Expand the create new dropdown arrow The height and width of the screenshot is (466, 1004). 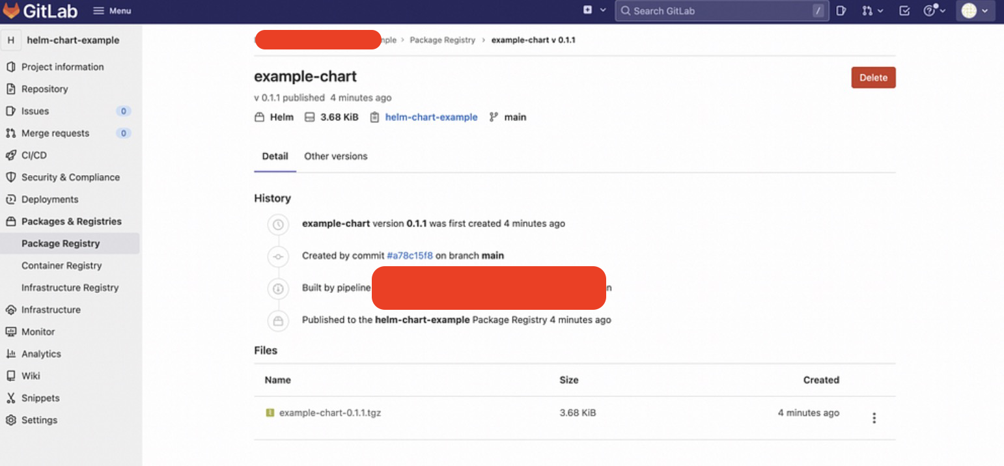603,10
